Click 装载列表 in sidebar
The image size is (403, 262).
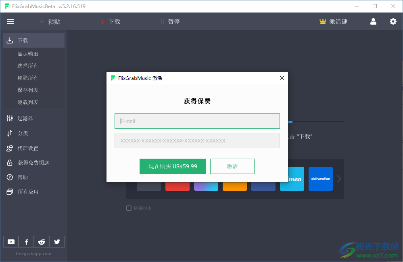28,102
